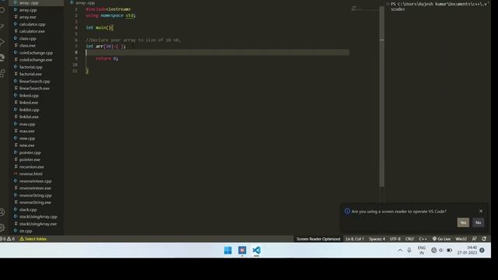Click the Go Live broadcast icon
The image size is (498, 280).
[x=434, y=239]
